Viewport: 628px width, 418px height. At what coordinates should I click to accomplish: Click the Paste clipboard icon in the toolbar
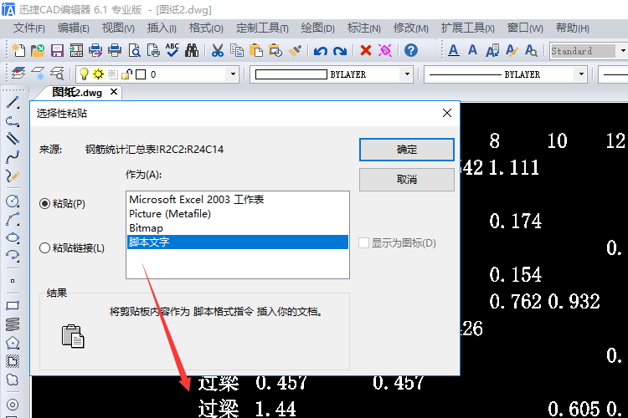click(256, 51)
